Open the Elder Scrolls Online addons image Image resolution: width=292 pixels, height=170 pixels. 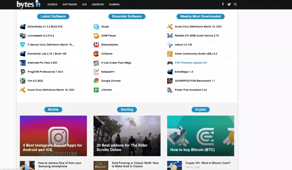tap(127, 136)
